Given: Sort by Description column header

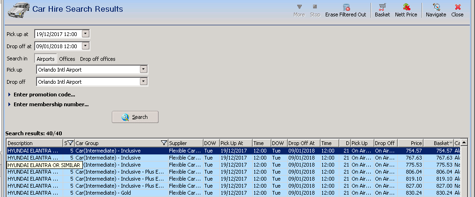Looking at the screenshot, I should point(35,143).
